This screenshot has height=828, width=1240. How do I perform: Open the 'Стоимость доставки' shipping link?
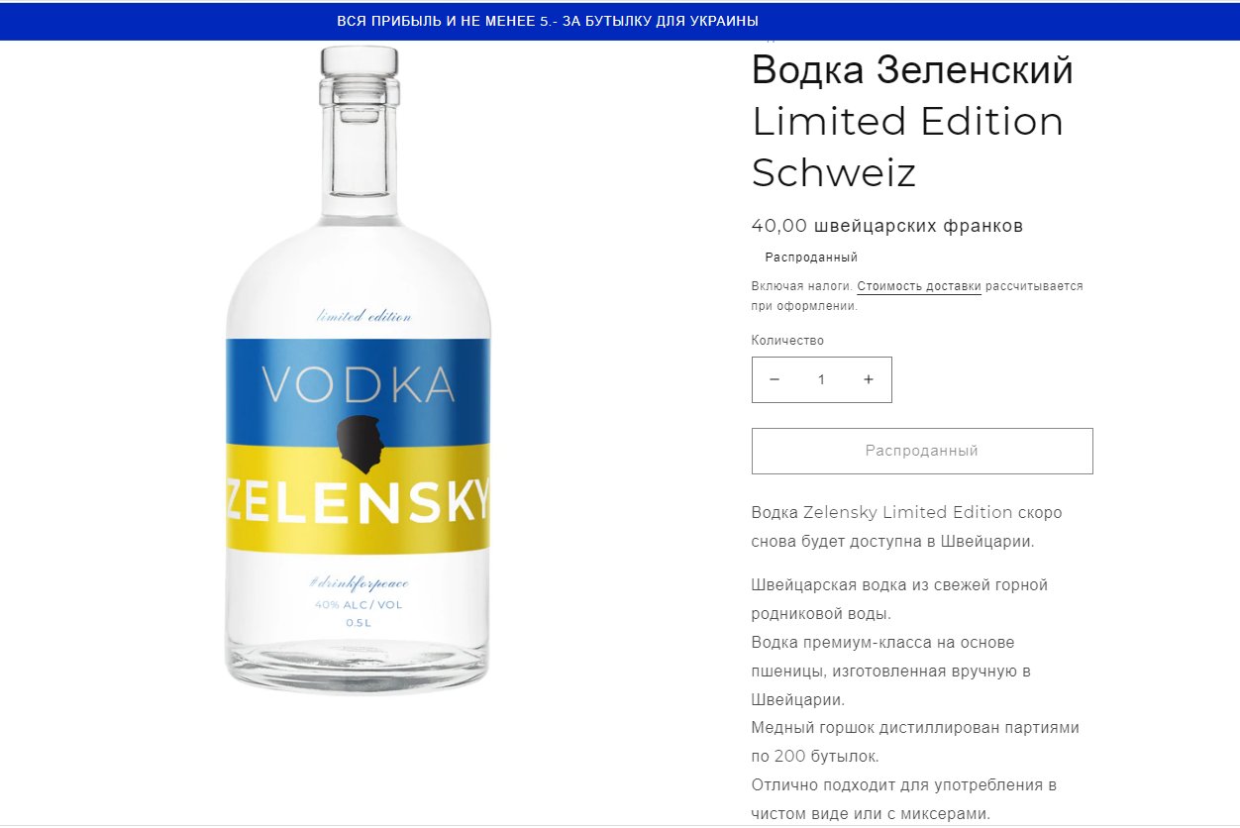(918, 286)
